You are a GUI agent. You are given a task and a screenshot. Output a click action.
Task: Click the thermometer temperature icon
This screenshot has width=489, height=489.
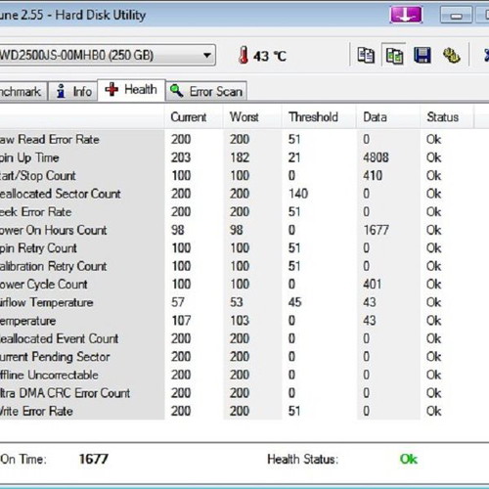[x=244, y=55]
